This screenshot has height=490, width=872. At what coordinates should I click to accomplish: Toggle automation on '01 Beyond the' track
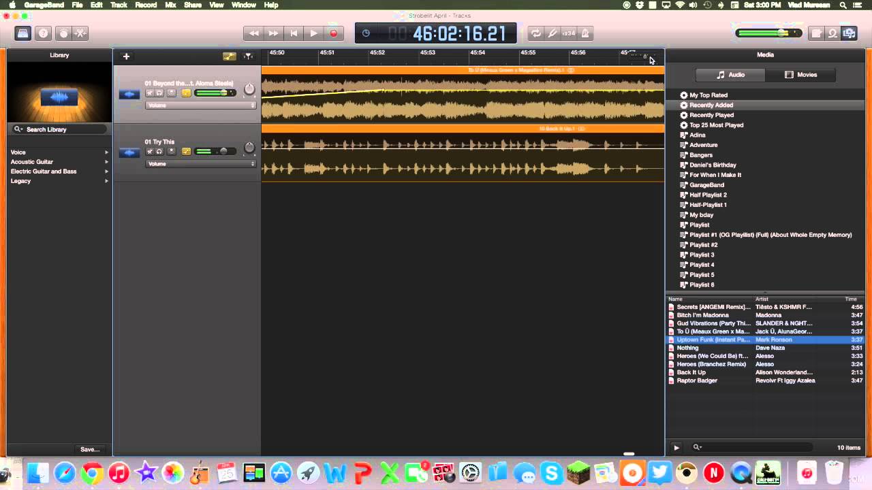coord(186,93)
